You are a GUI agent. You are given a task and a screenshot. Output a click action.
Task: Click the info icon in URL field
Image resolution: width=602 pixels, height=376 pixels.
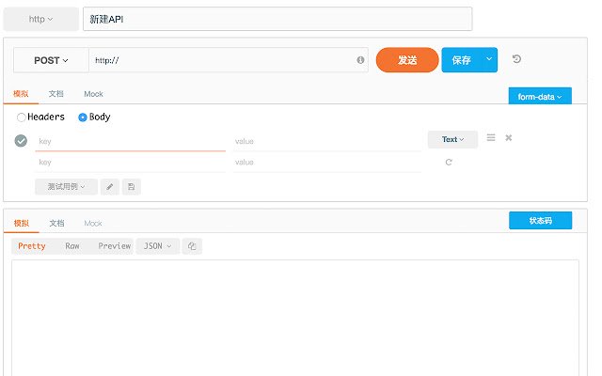pyautogui.click(x=360, y=60)
